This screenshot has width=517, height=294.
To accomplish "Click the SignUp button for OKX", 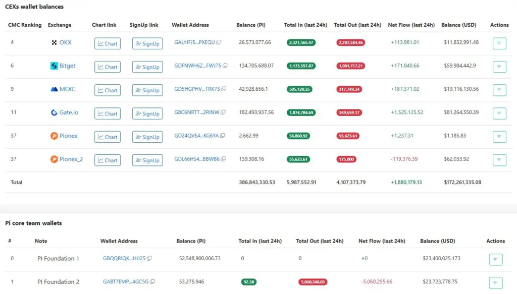I will pyautogui.click(x=147, y=44).
